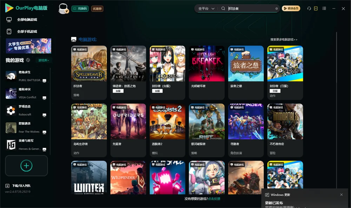The image size is (351, 208).
Task: Close the Windows 更新 notification
Action: (342, 195)
